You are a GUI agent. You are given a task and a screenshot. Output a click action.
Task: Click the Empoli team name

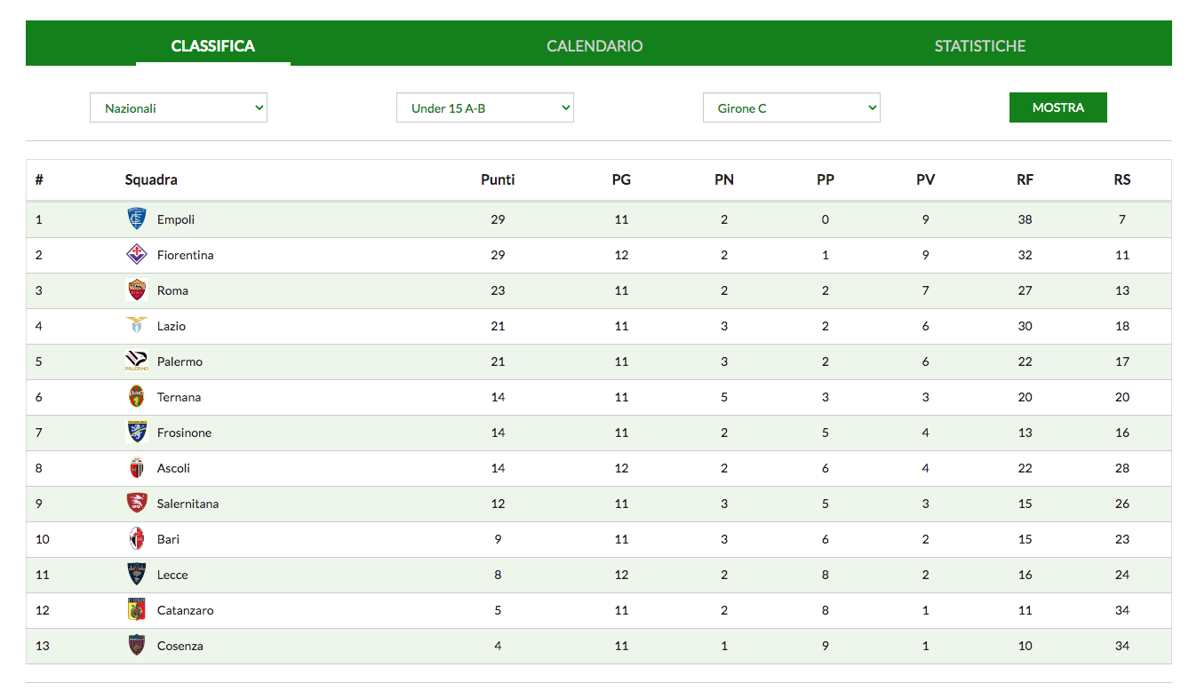[176, 219]
